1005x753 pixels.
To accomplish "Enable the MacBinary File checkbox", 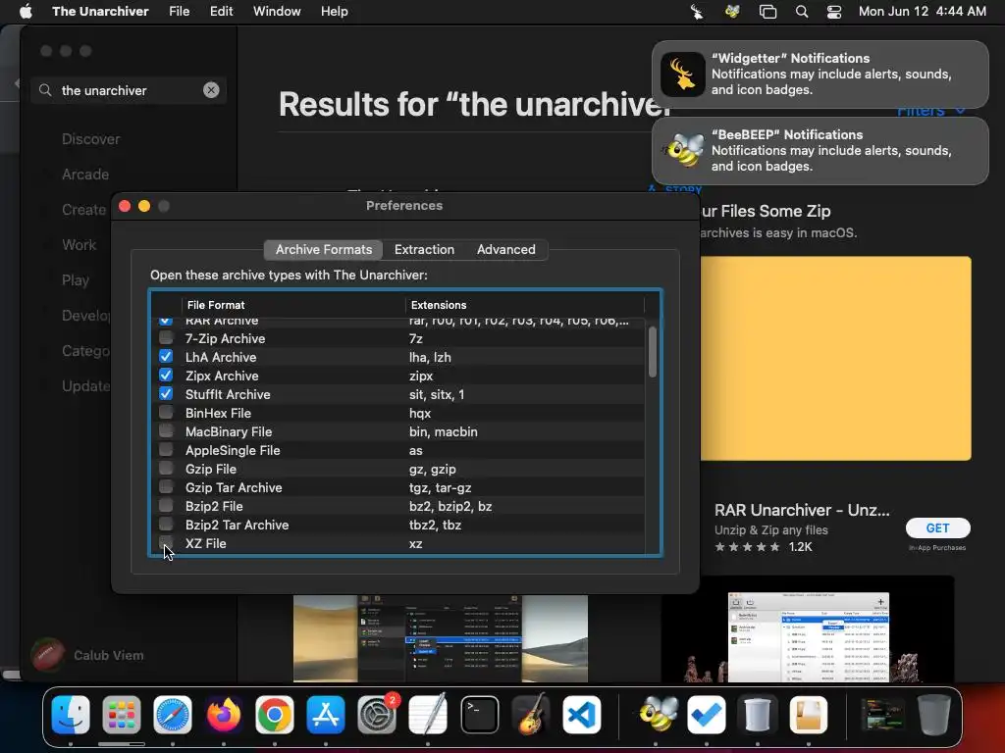I will [x=166, y=431].
